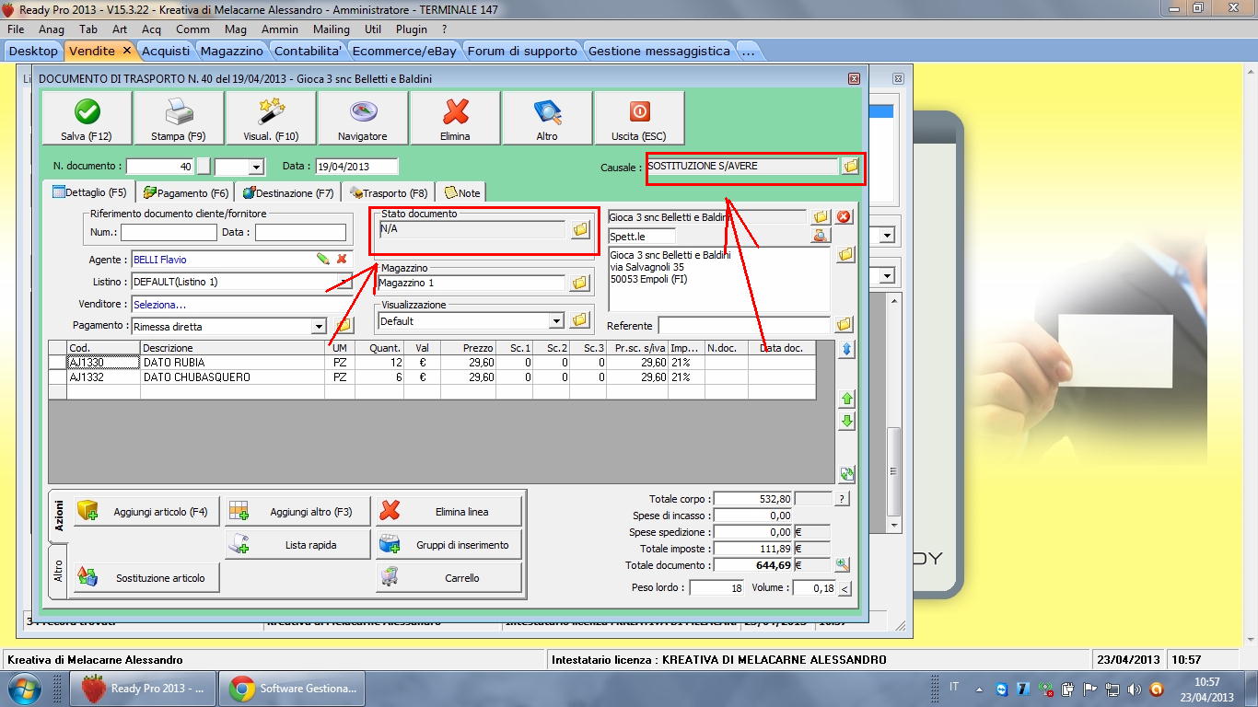This screenshot has width=1258, height=707.
Task: Click the Aggiungi articolo (F4) button
Action: [147, 512]
